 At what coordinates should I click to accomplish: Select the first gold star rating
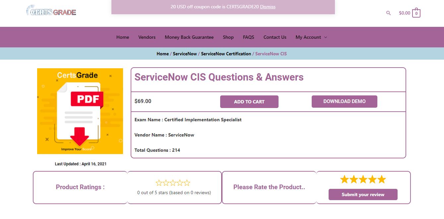tap(345, 180)
